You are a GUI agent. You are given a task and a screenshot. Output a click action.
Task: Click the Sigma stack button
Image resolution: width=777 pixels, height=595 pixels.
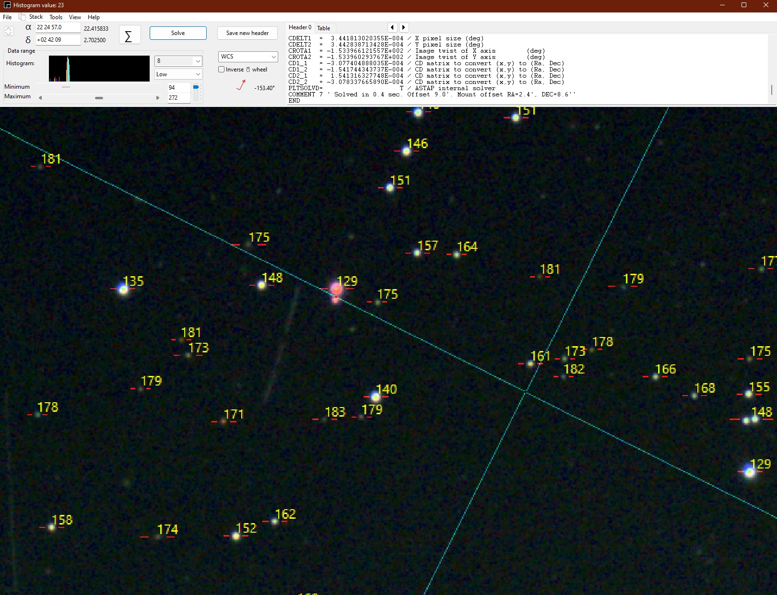(x=129, y=35)
